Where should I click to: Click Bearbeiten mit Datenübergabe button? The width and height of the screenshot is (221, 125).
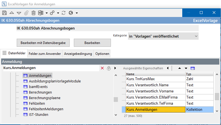click(43, 43)
